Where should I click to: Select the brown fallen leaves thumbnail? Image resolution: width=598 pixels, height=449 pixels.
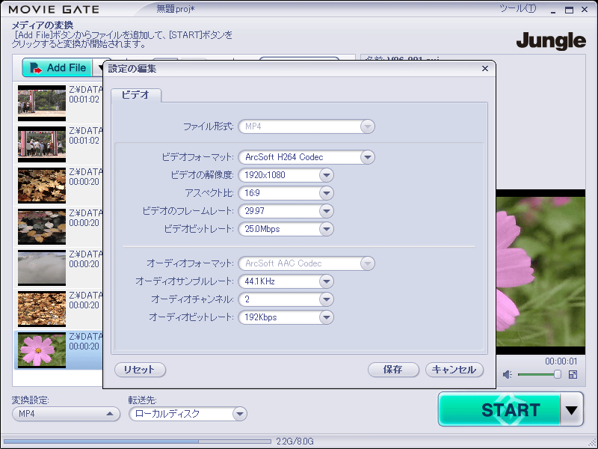(x=42, y=309)
